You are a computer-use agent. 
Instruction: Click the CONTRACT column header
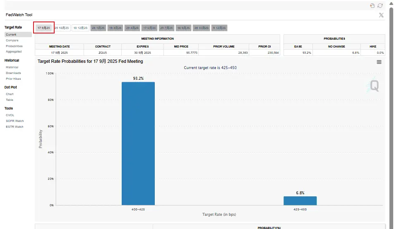click(103, 46)
